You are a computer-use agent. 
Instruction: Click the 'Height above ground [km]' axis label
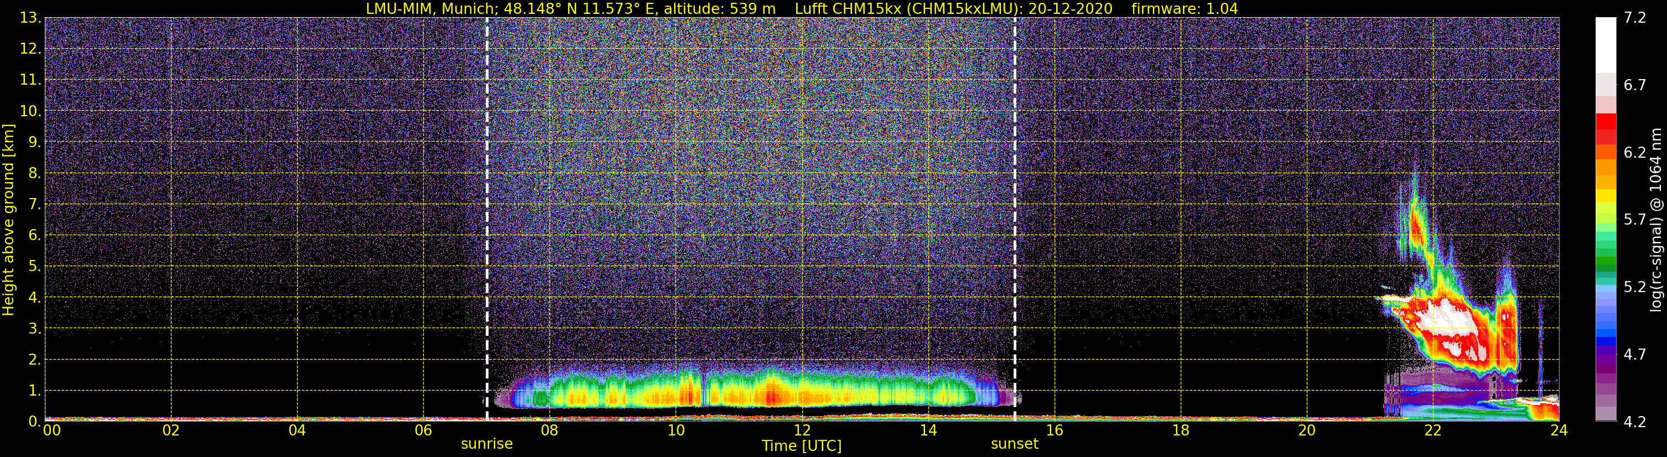(8, 220)
